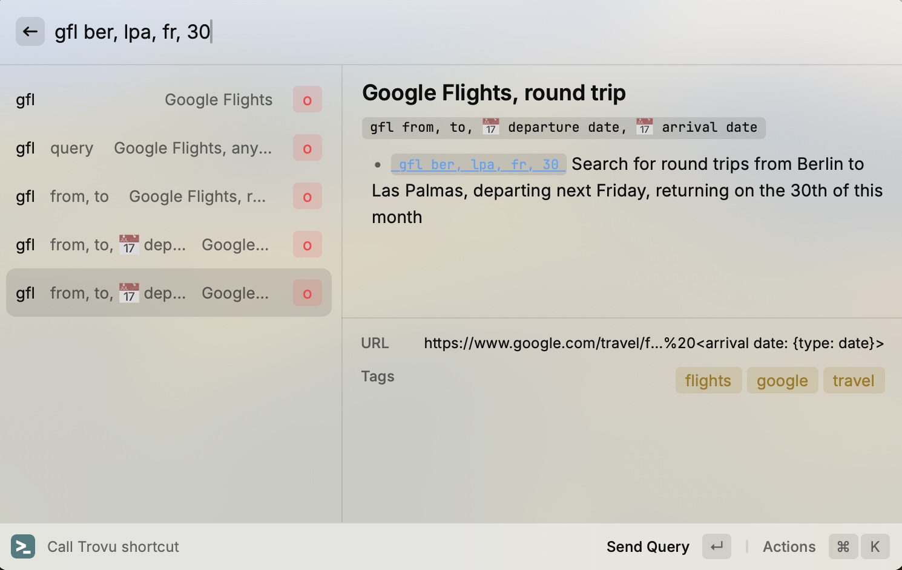902x570 pixels.
Task: Click the Google Flights URL link
Action: 654,343
